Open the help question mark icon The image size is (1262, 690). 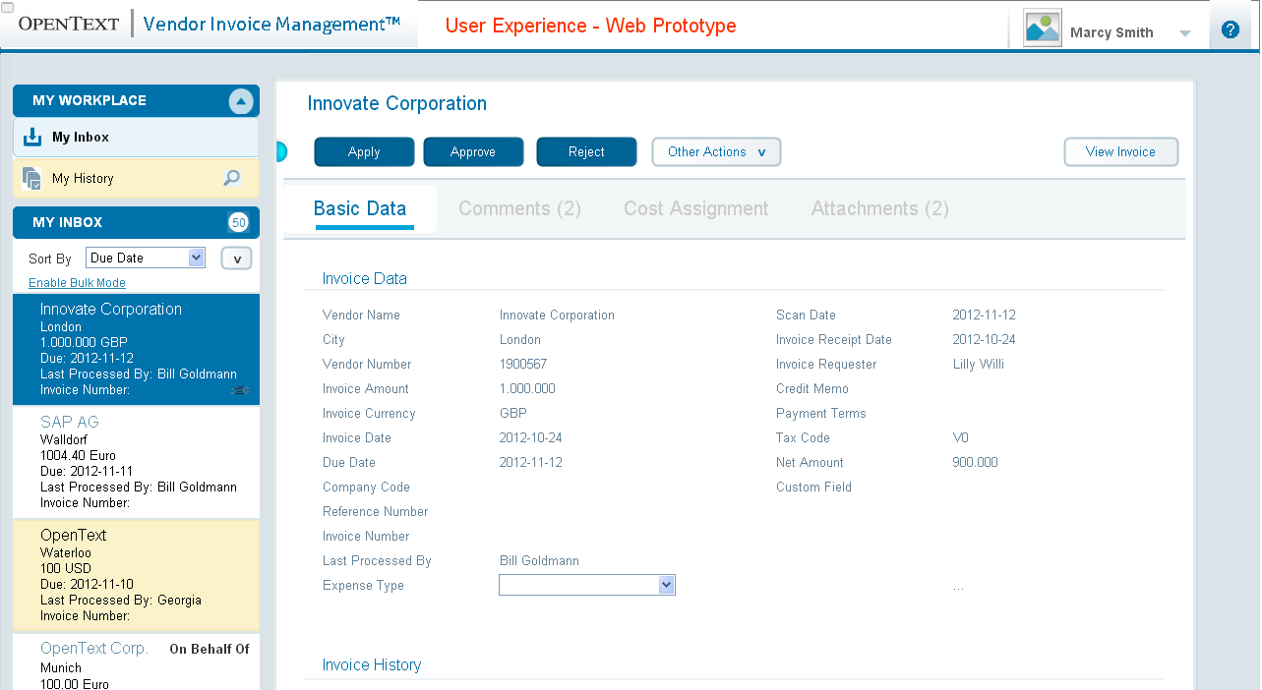point(1230,29)
